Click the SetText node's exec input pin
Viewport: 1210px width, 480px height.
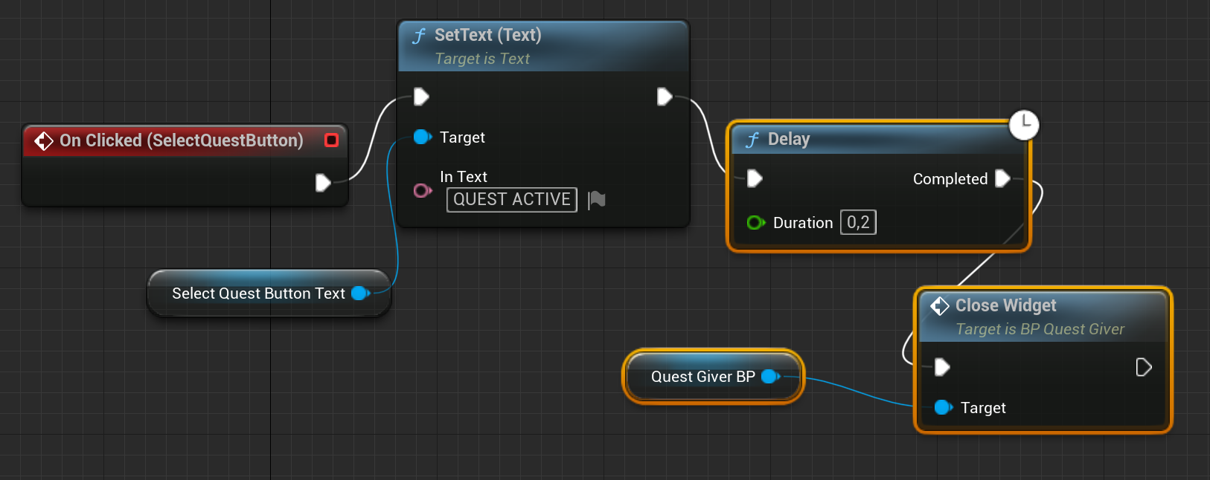(x=421, y=97)
